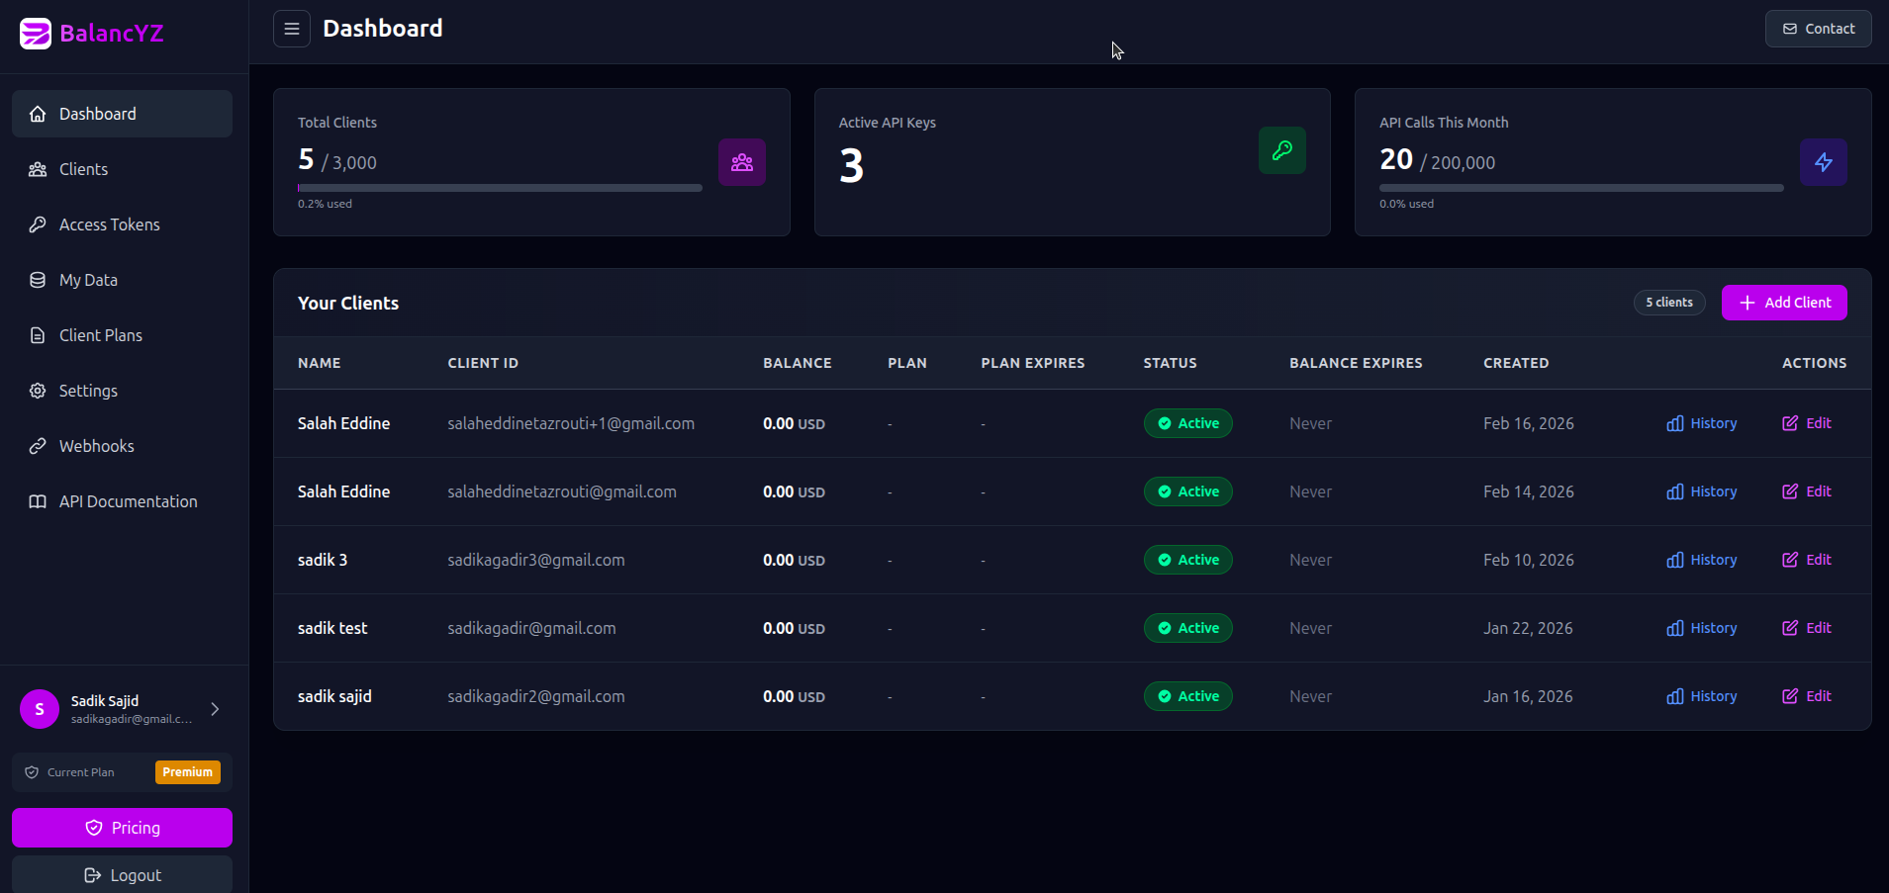This screenshot has height=893, width=1889.
Task: Click Active status badge for sadik test
Action: (x=1188, y=628)
